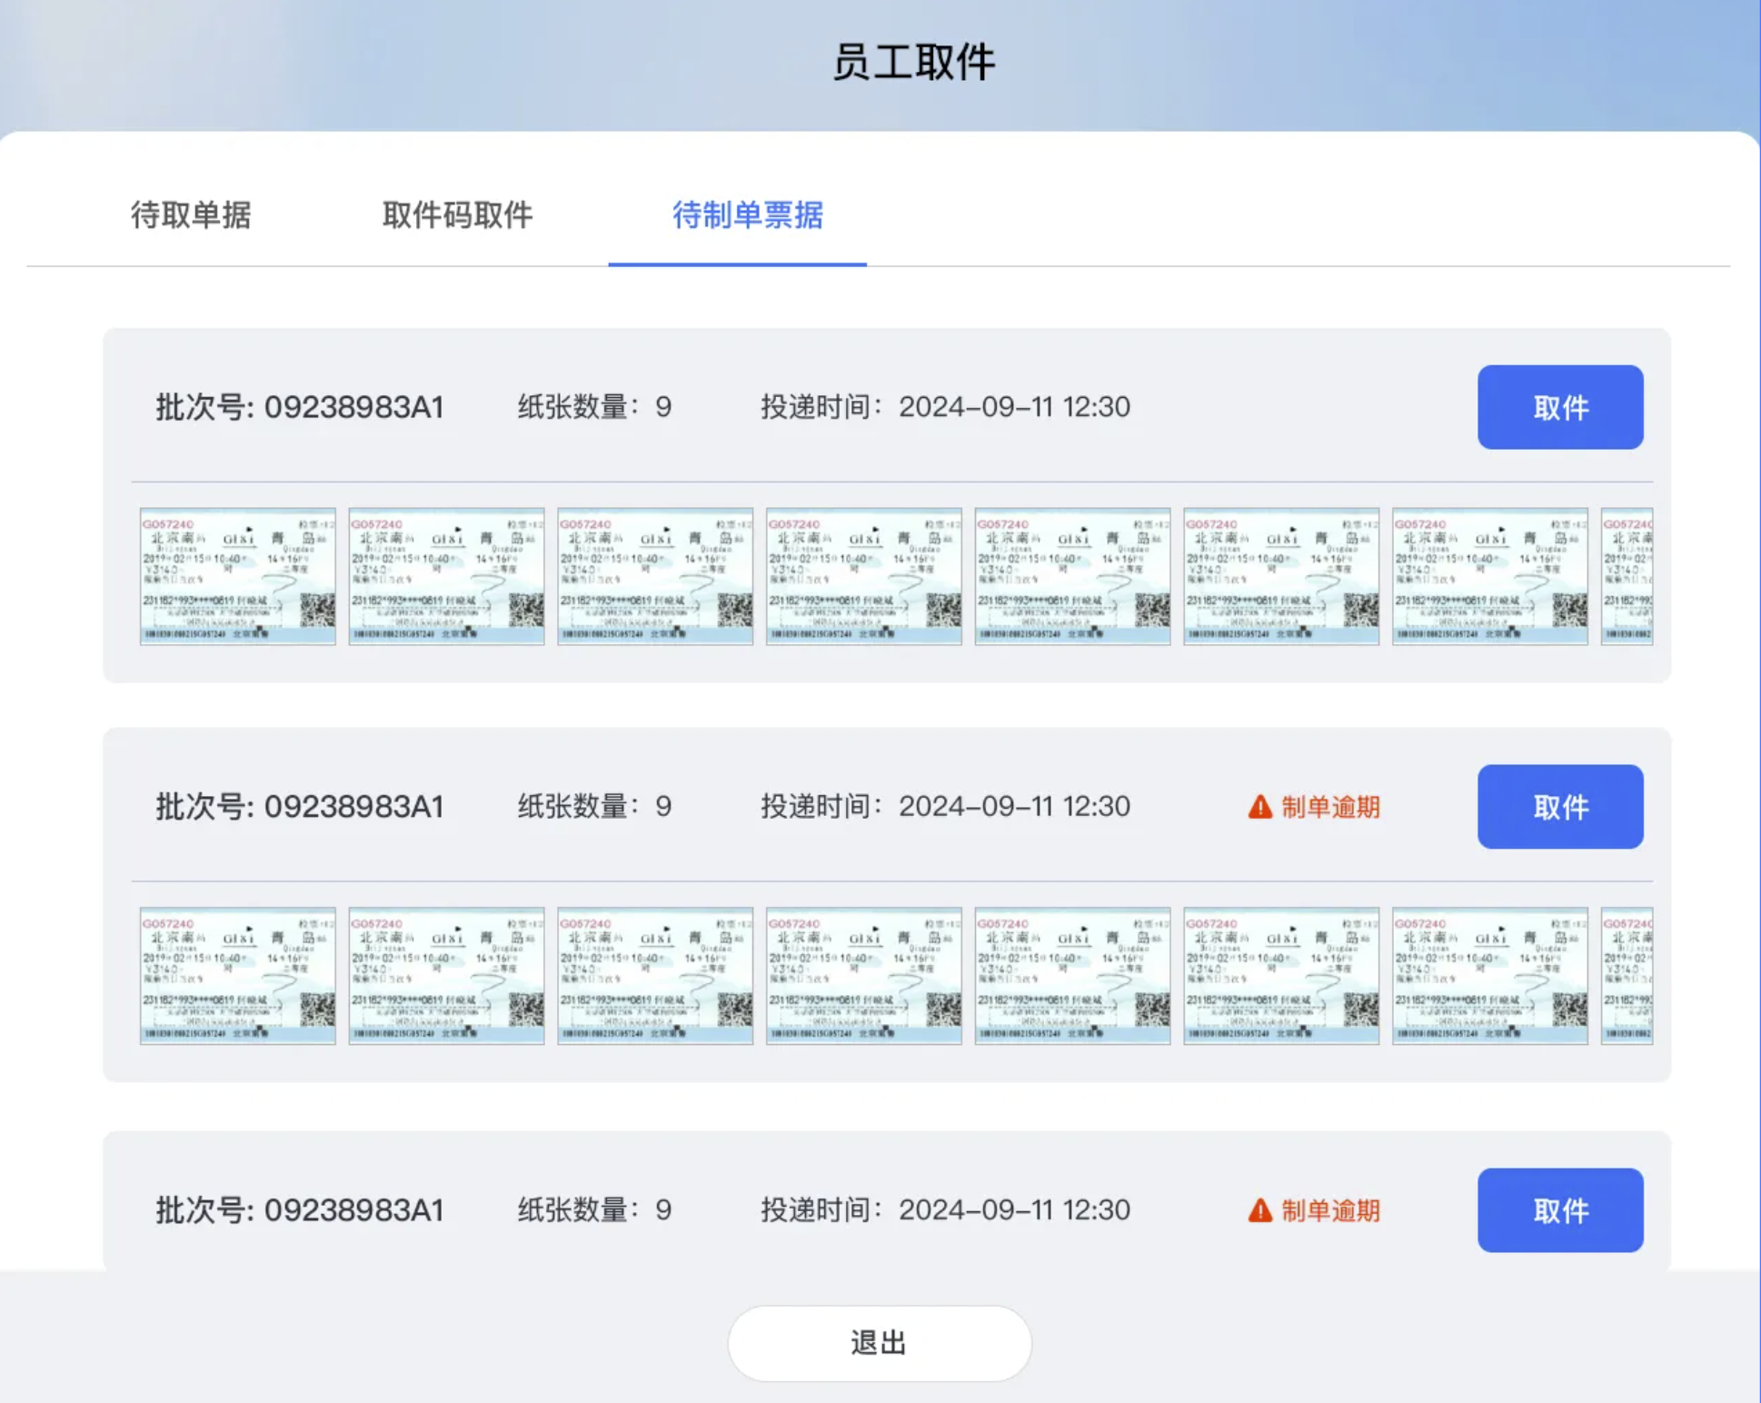Click 制单逾期 overdue label in second batch
Viewport: 1761px width, 1403px height.
click(1330, 807)
